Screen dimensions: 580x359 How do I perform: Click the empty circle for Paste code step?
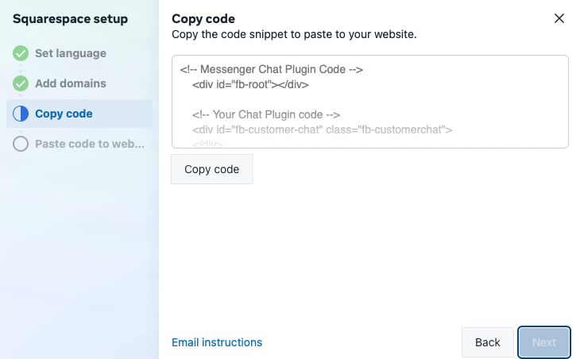click(21, 144)
